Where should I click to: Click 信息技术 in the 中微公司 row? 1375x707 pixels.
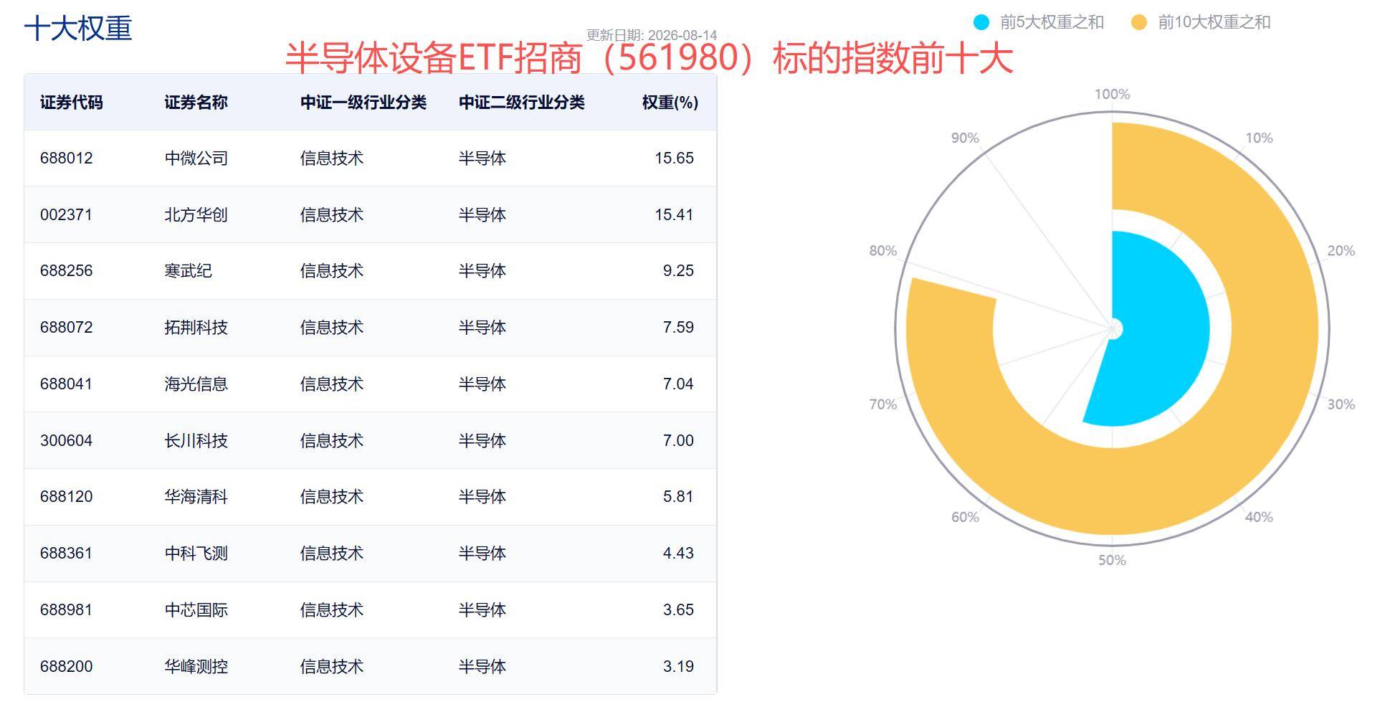(332, 158)
